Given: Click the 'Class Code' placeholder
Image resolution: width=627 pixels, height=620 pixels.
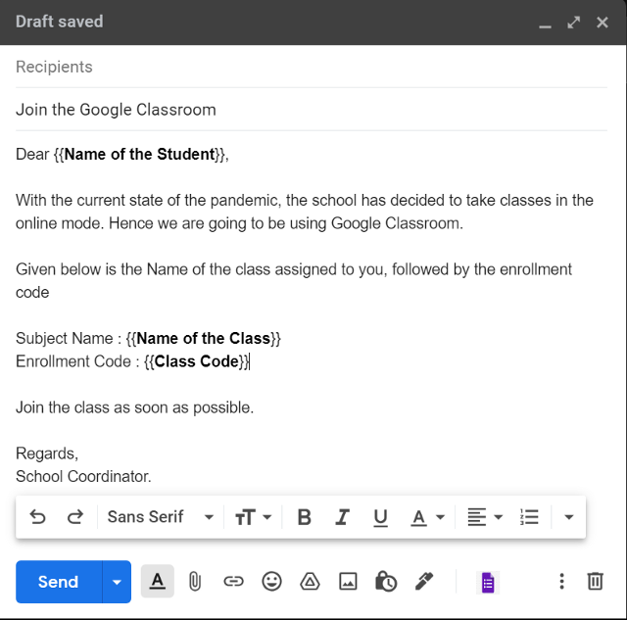Looking at the screenshot, I should [197, 361].
